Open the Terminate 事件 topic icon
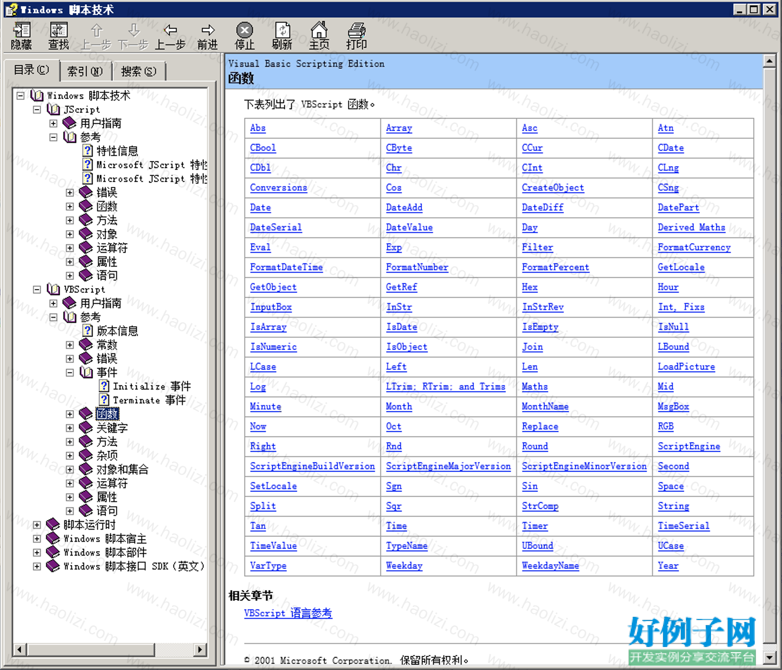The width and height of the screenshot is (782, 670). [104, 400]
